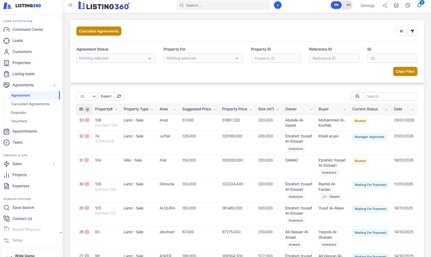Open the Agreement Status dropdown
This screenshot has height=257, width=431.
click(116, 58)
